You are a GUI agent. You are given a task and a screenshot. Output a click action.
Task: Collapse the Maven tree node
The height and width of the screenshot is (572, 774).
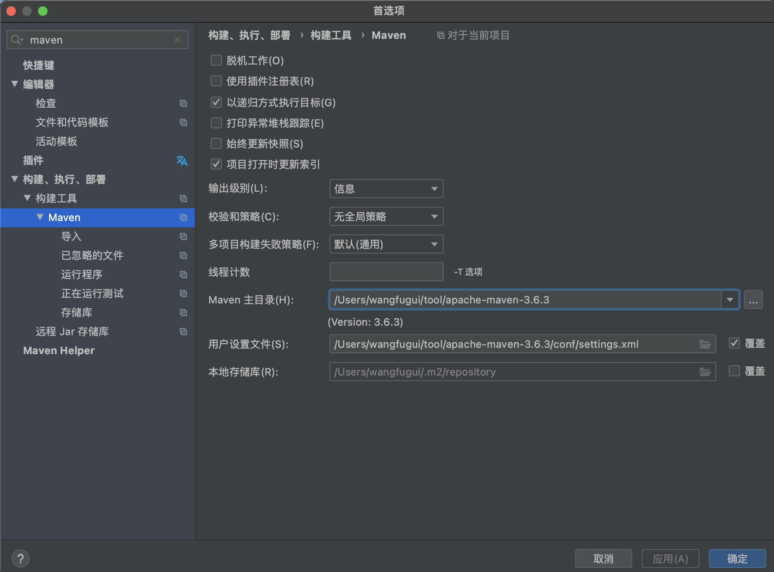point(40,217)
